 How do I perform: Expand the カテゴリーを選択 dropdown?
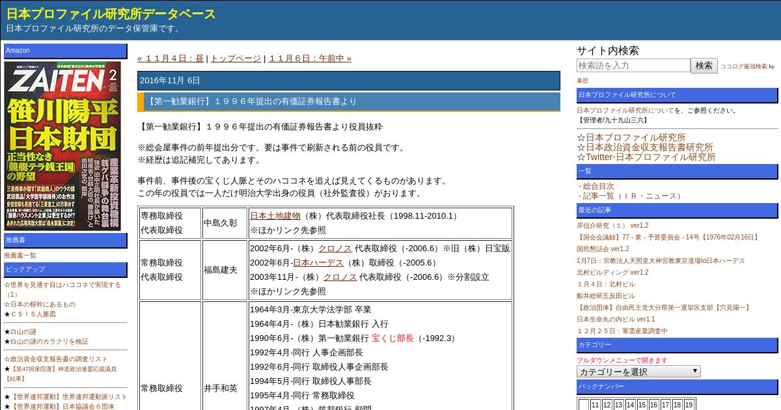(638, 372)
